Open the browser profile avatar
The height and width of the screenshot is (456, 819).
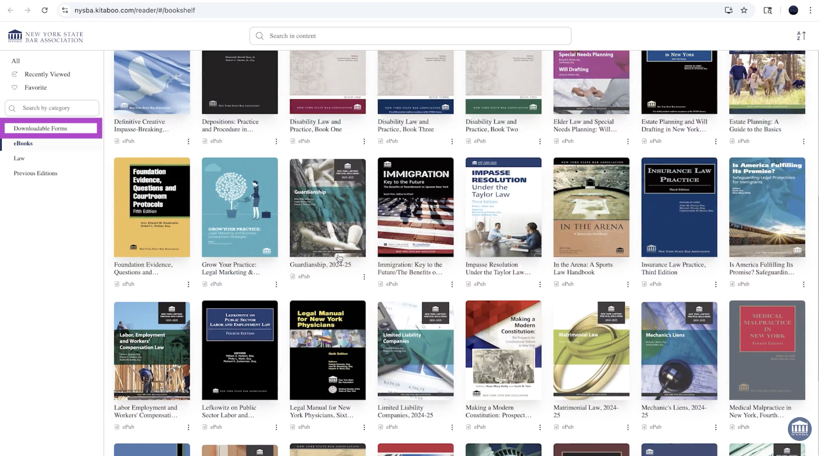click(793, 10)
